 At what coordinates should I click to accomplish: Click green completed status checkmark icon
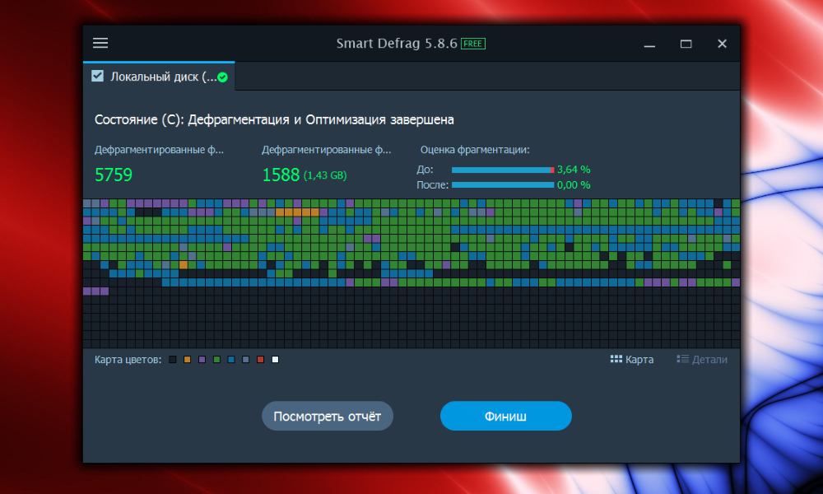[x=222, y=77]
